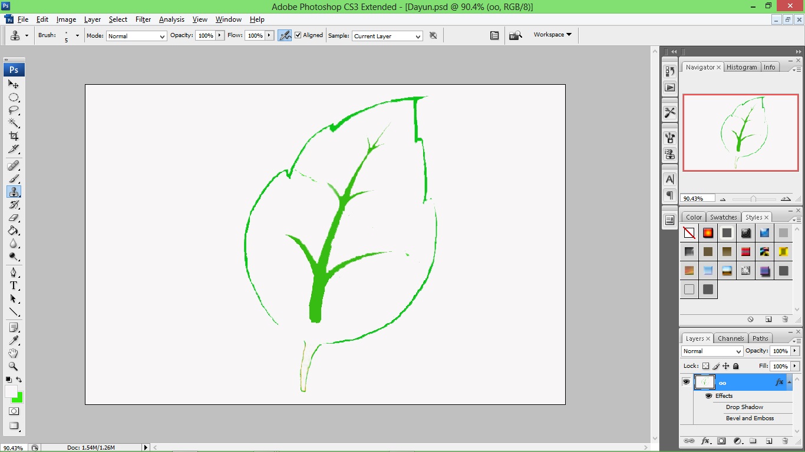Choose the Crop tool

13,137
